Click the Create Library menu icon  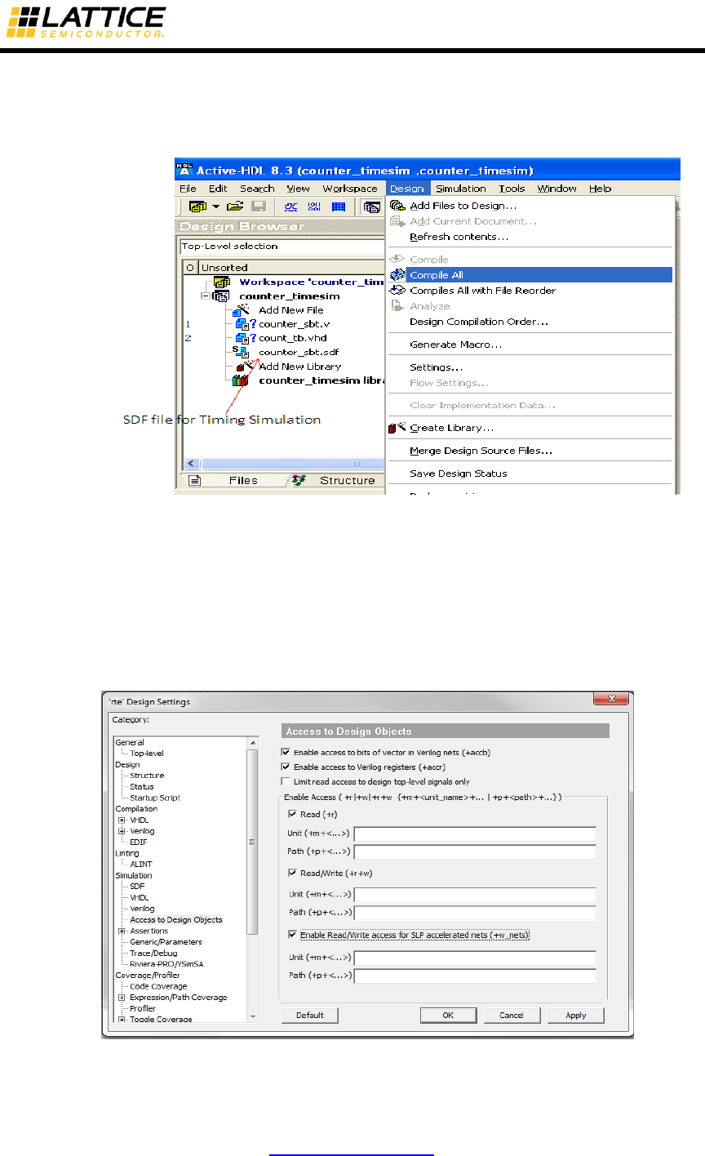pyautogui.click(x=397, y=427)
